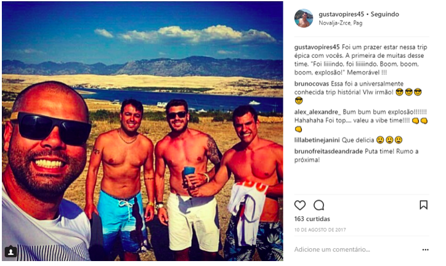446x266 pixels.
Task: Open the comment speech bubble icon
Action: [x=319, y=205]
